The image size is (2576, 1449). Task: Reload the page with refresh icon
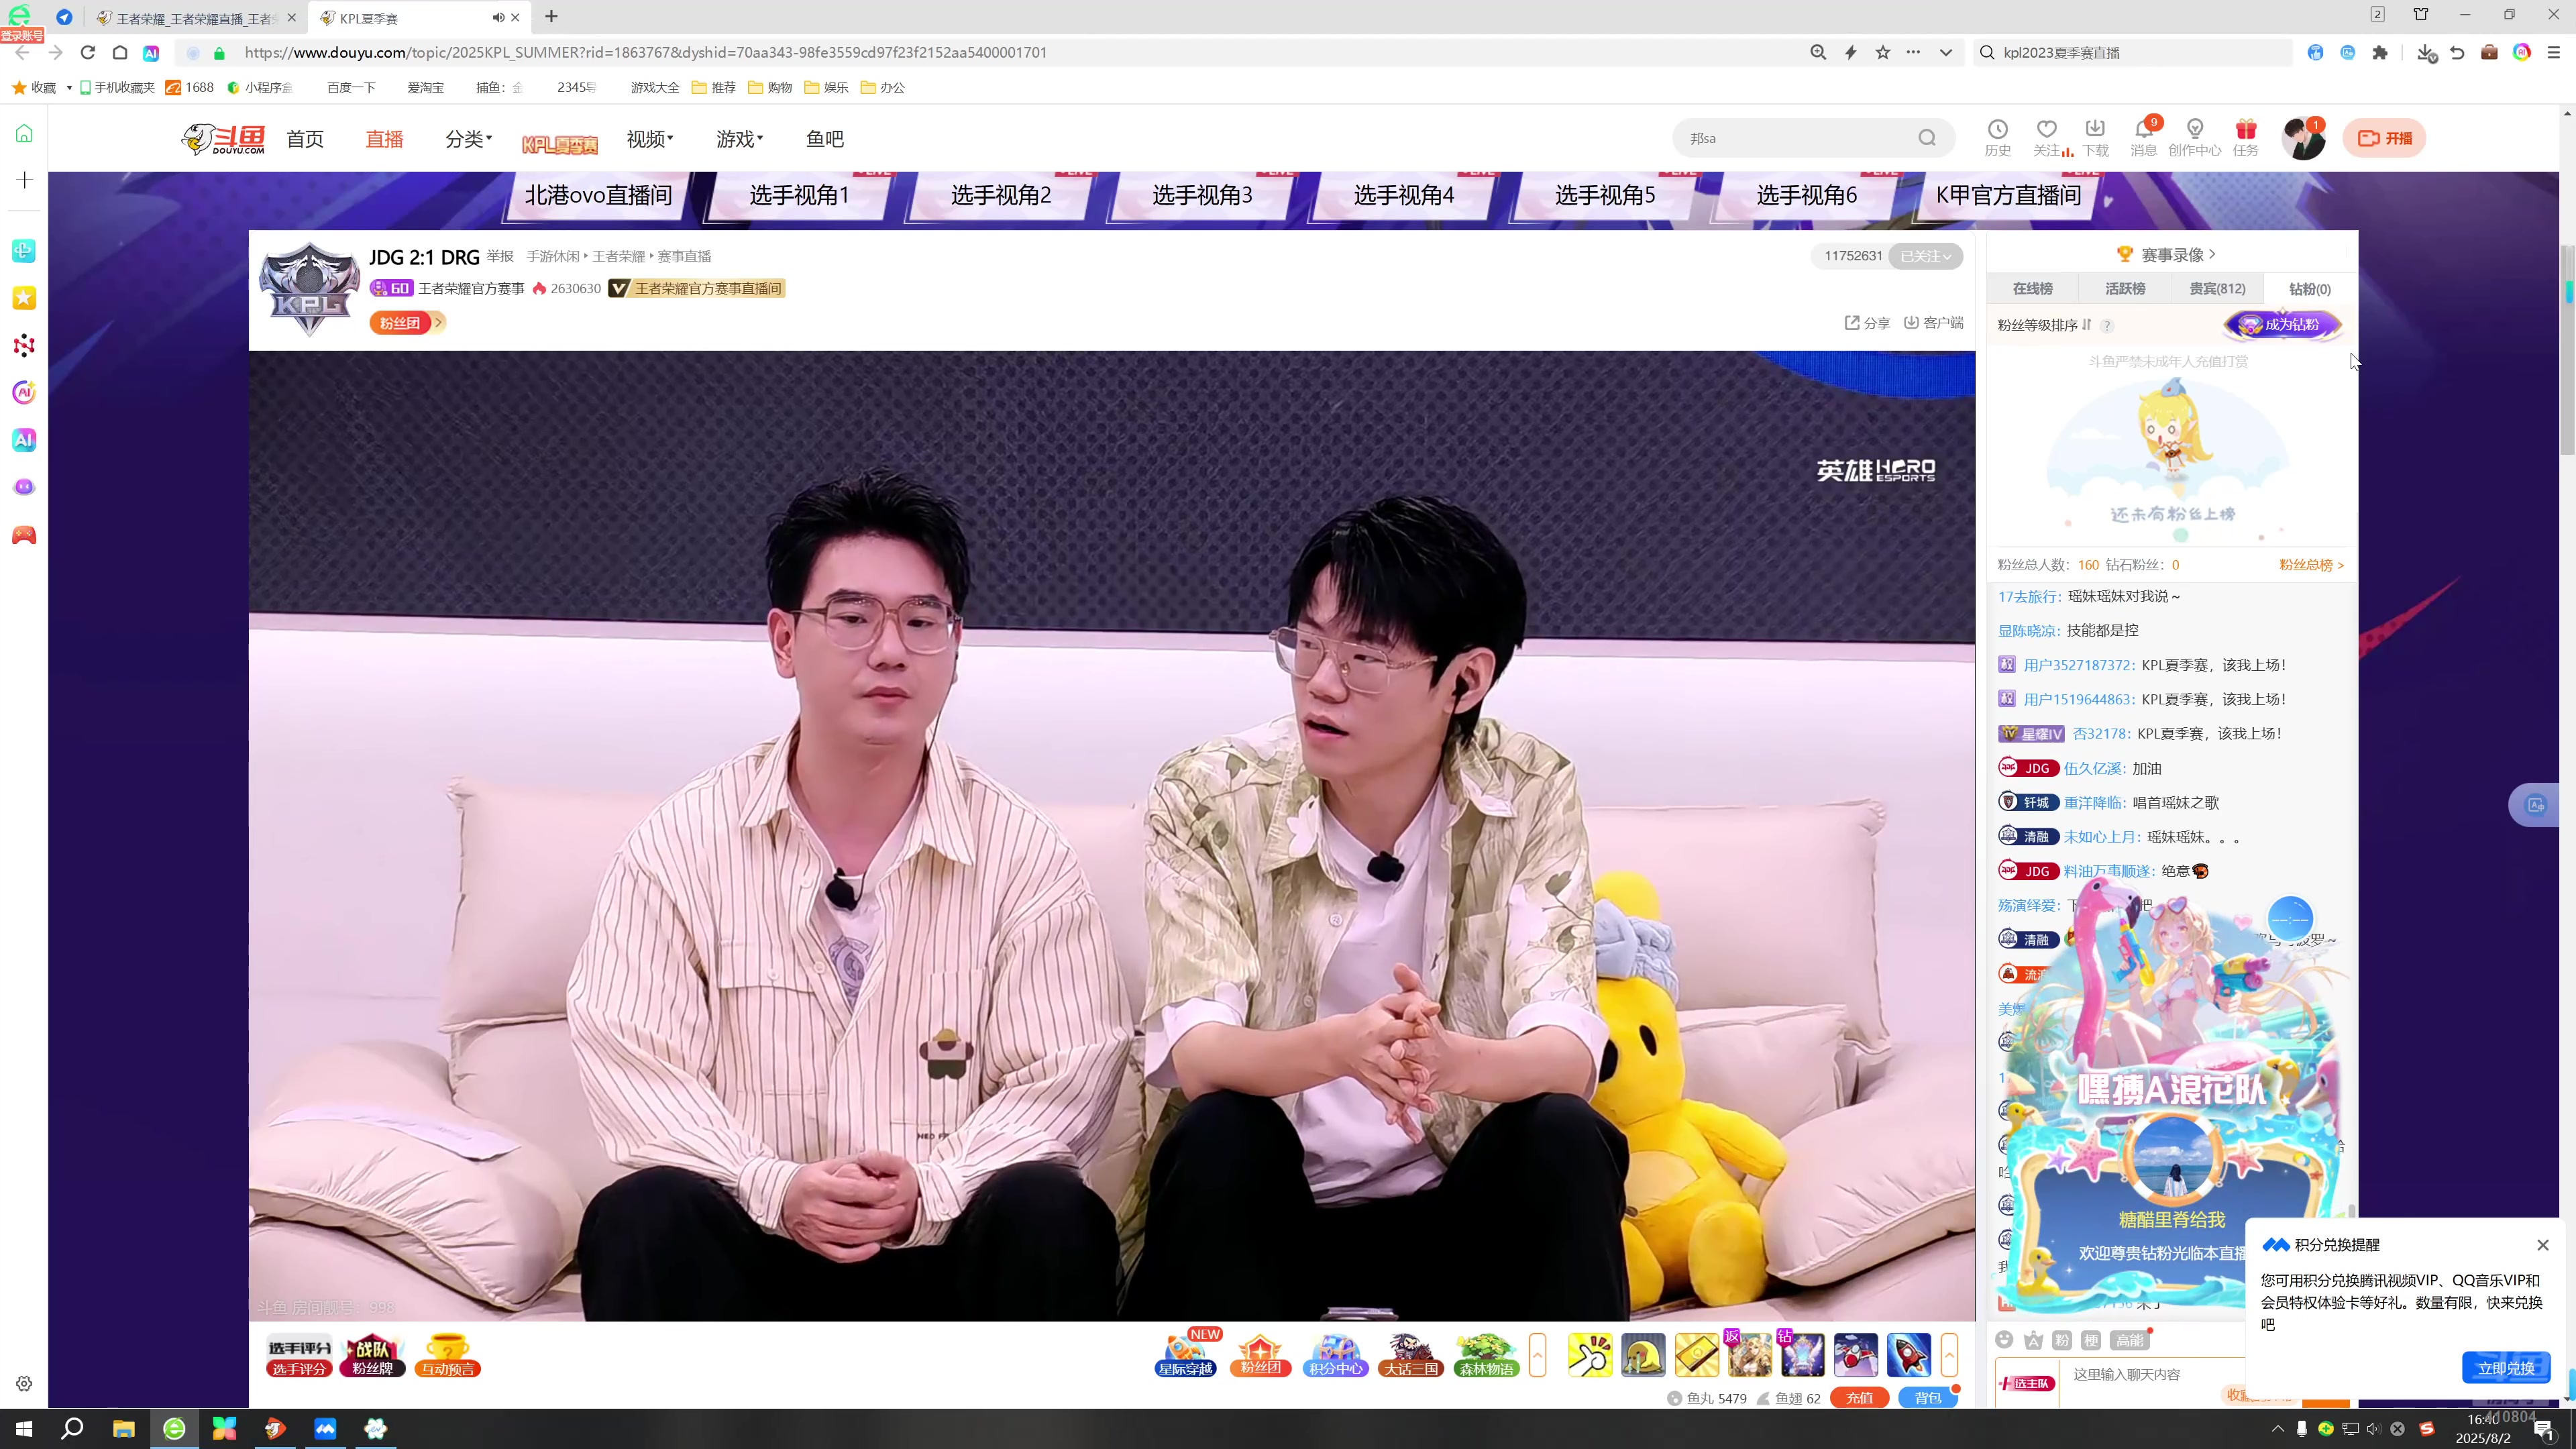pyautogui.click(x=88, y=52)
